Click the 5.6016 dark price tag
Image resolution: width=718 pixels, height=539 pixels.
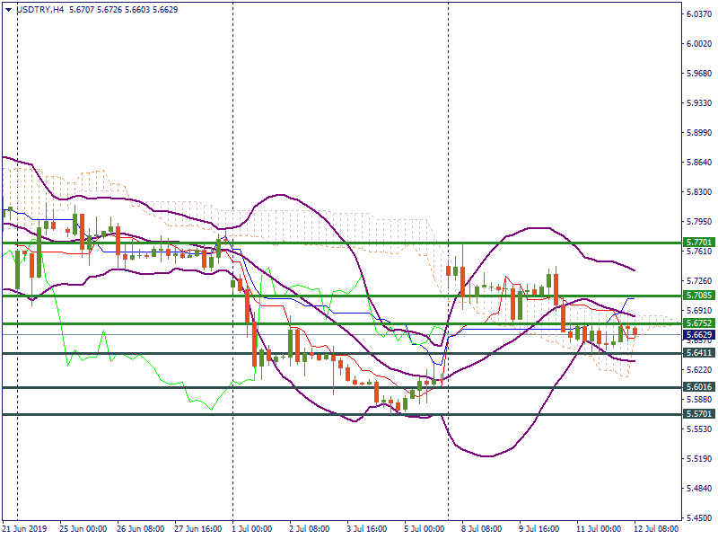click(698, 387)
